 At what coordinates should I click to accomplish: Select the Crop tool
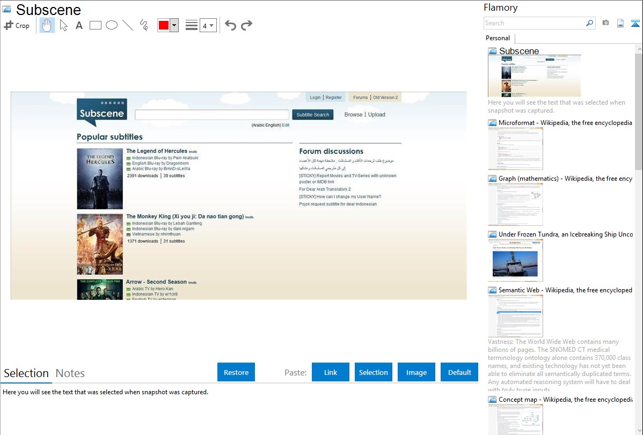17,25
